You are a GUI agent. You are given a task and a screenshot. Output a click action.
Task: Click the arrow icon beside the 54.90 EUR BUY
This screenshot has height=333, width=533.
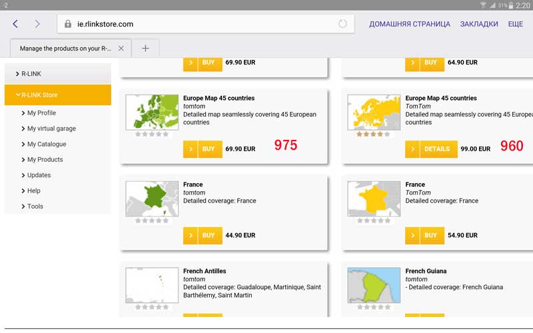tap(412, 236)
